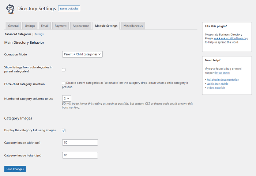The width and height of the screenshot is (256, 176).
Task: Click the Save Changes button
Action: (x=15, y=169)
